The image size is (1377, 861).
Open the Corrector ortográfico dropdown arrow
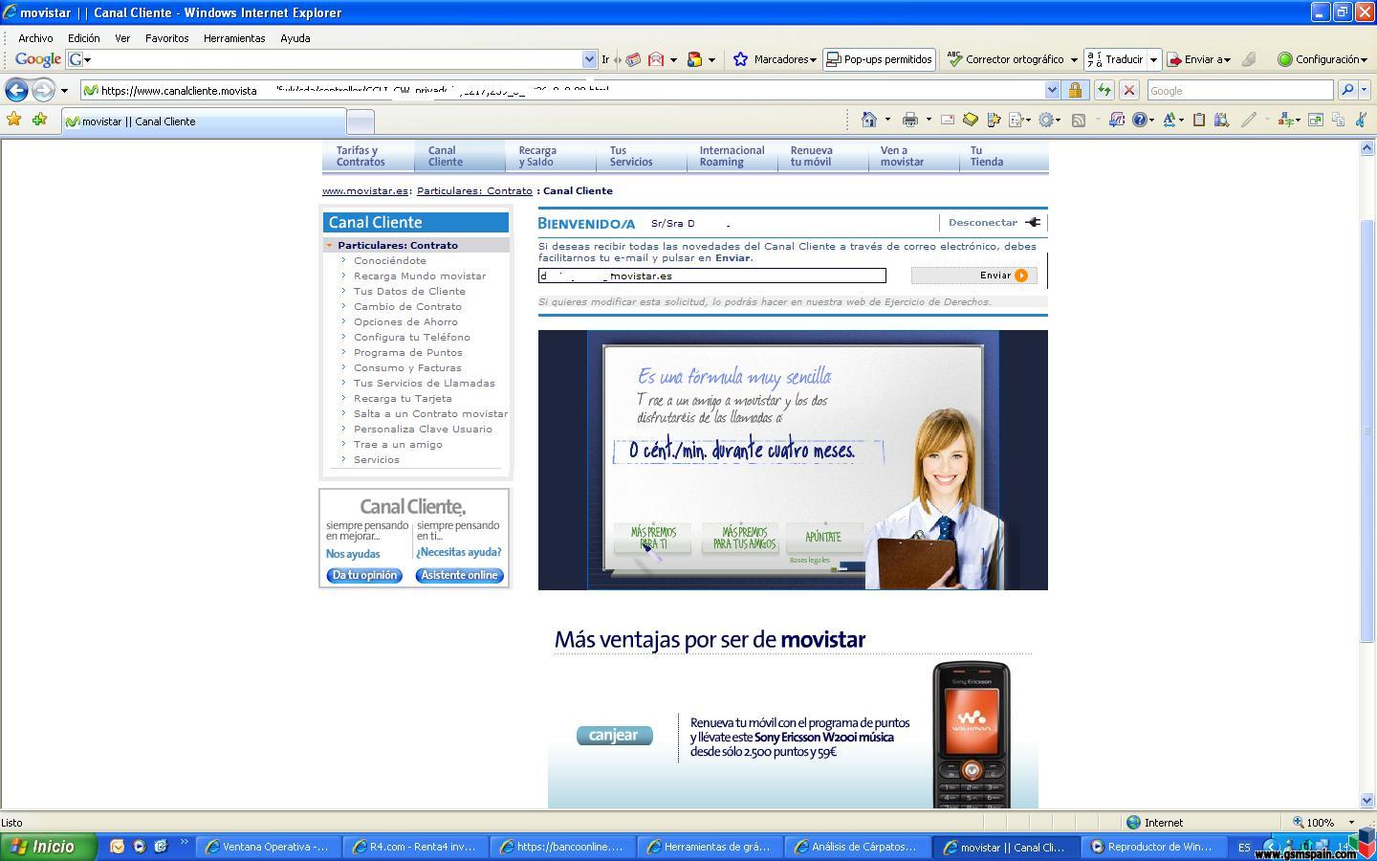(x=1074, y=59)
